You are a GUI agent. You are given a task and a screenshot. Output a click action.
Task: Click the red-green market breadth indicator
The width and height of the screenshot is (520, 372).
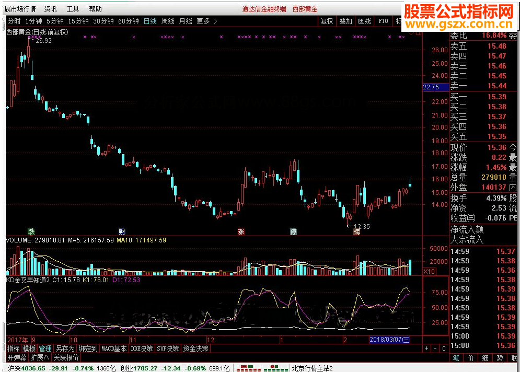[262, 368]
